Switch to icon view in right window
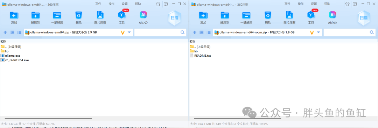This screenshot has width=378, height=128. coord(202,32)
